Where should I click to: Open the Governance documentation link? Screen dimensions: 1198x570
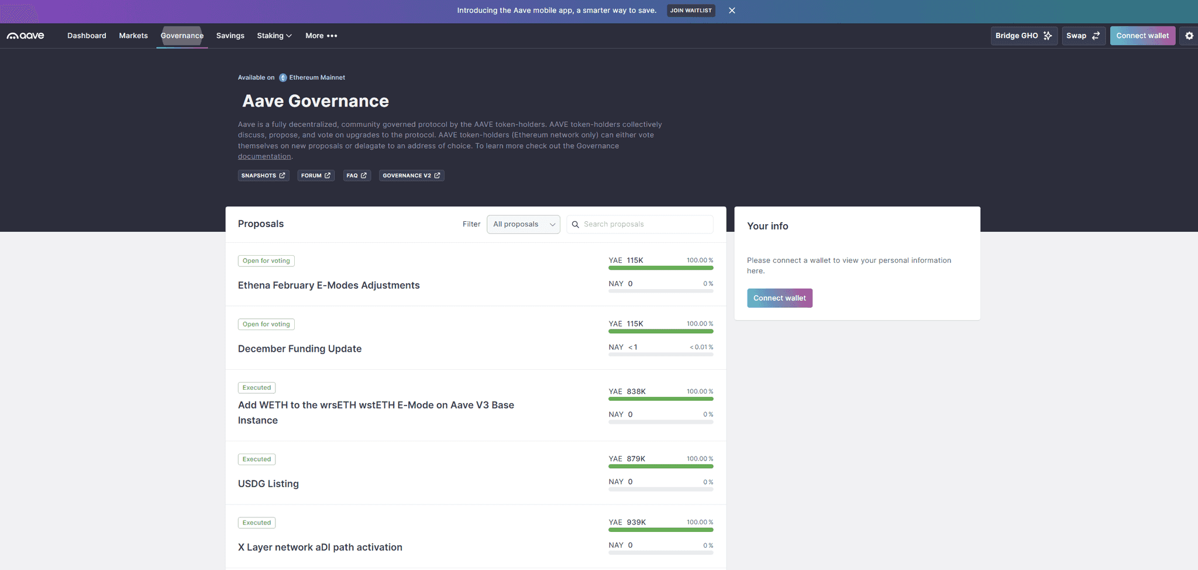click(x=264, y=156)
